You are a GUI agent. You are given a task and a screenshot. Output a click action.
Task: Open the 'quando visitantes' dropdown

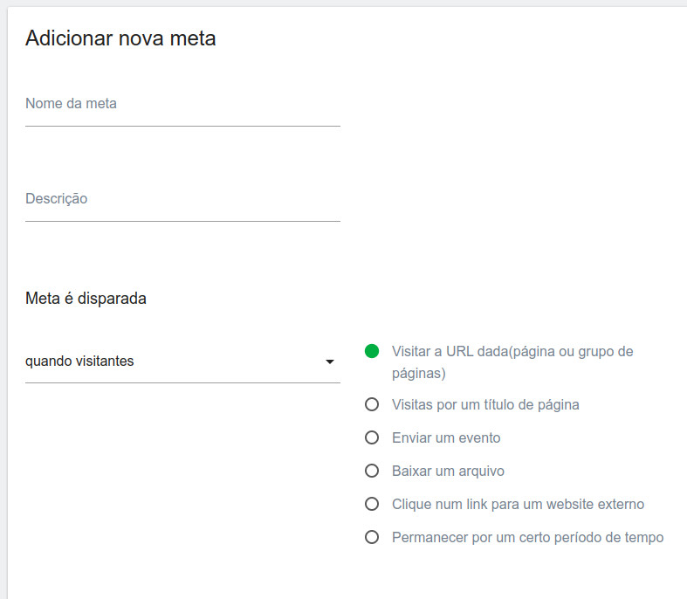[x=175, y=361]
